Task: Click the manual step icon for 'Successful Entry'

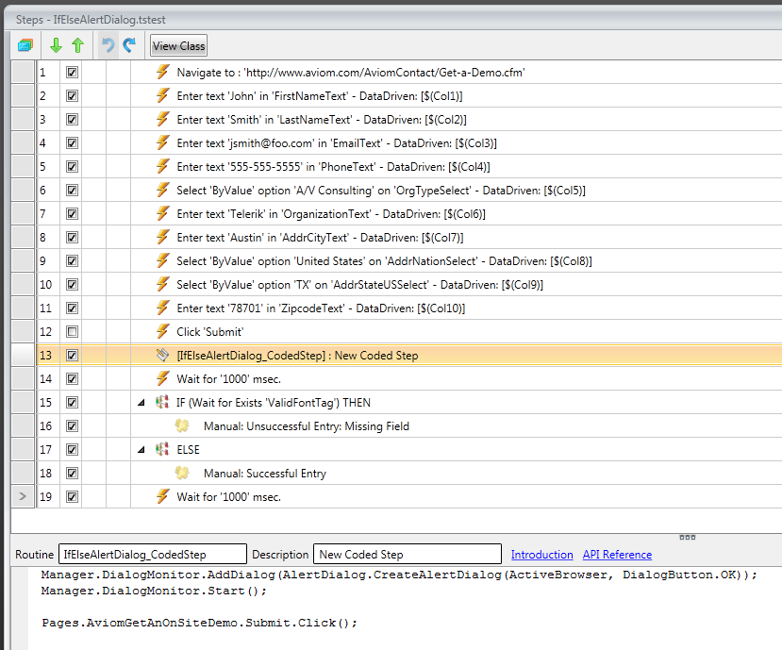Action: click(182, 473)
